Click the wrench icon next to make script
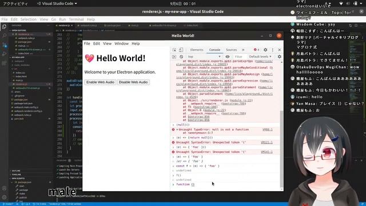Viewport: 366px width, 206px height. (17, 193)
